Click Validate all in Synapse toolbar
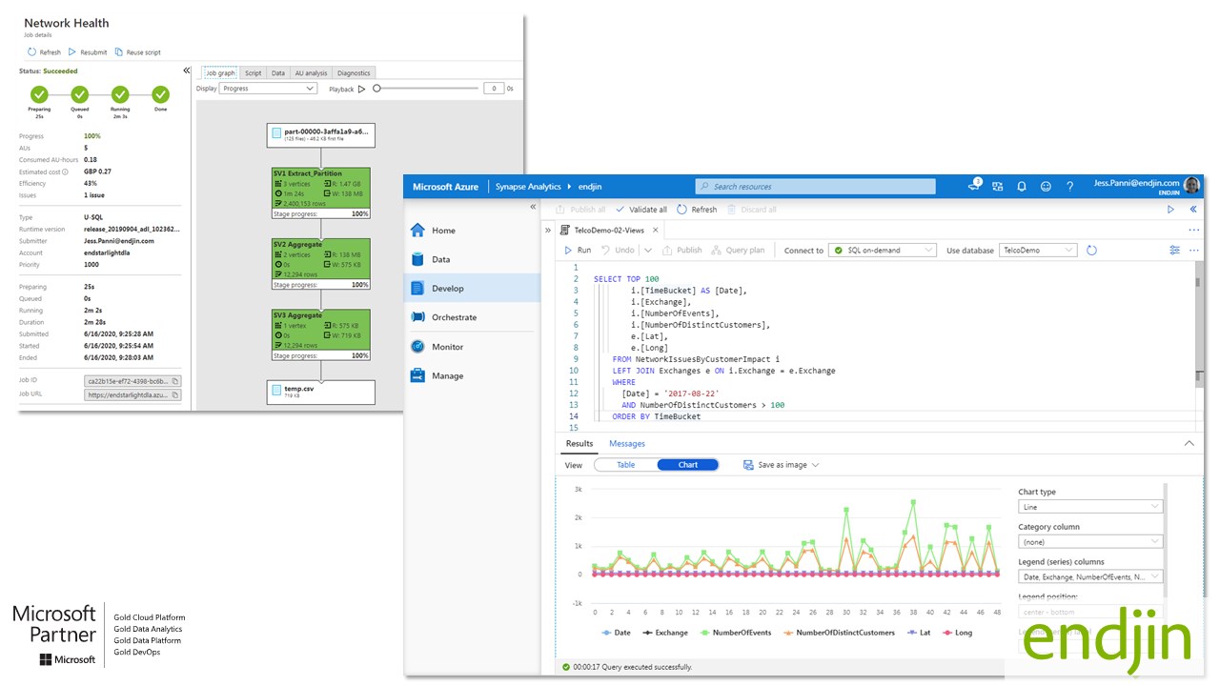The width and height of the screenshot is (1220, 686). (641, 210)
